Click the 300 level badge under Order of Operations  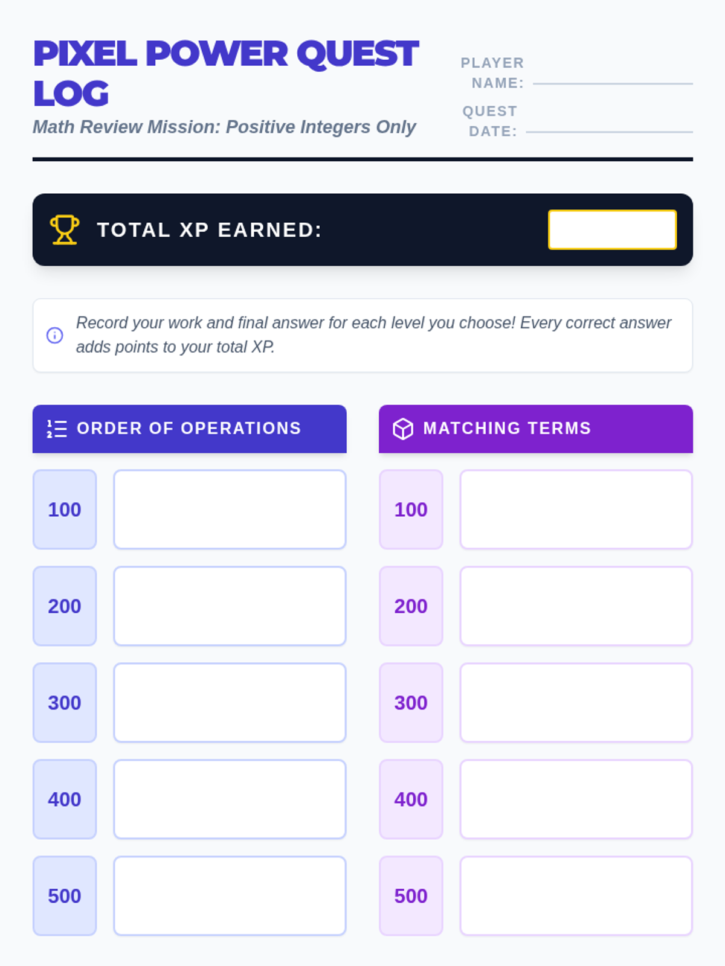[x=65, y=703]
